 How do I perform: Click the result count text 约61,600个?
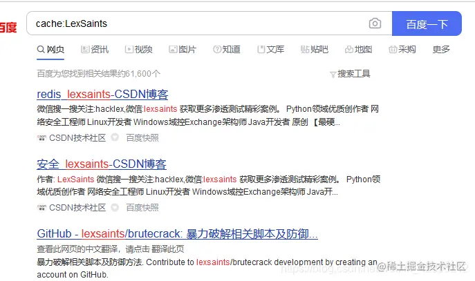click(x=139, y=73)
